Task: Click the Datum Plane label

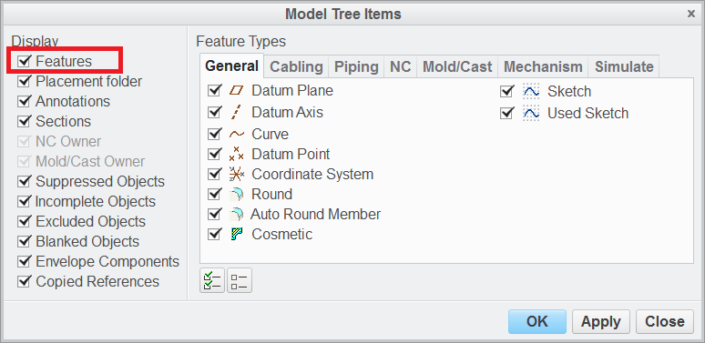Action: [292, 91]
